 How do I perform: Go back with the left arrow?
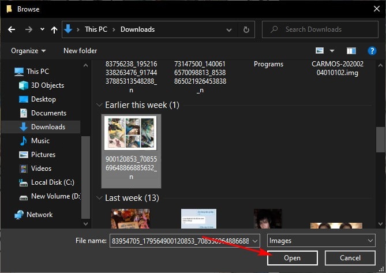point(12,30)
